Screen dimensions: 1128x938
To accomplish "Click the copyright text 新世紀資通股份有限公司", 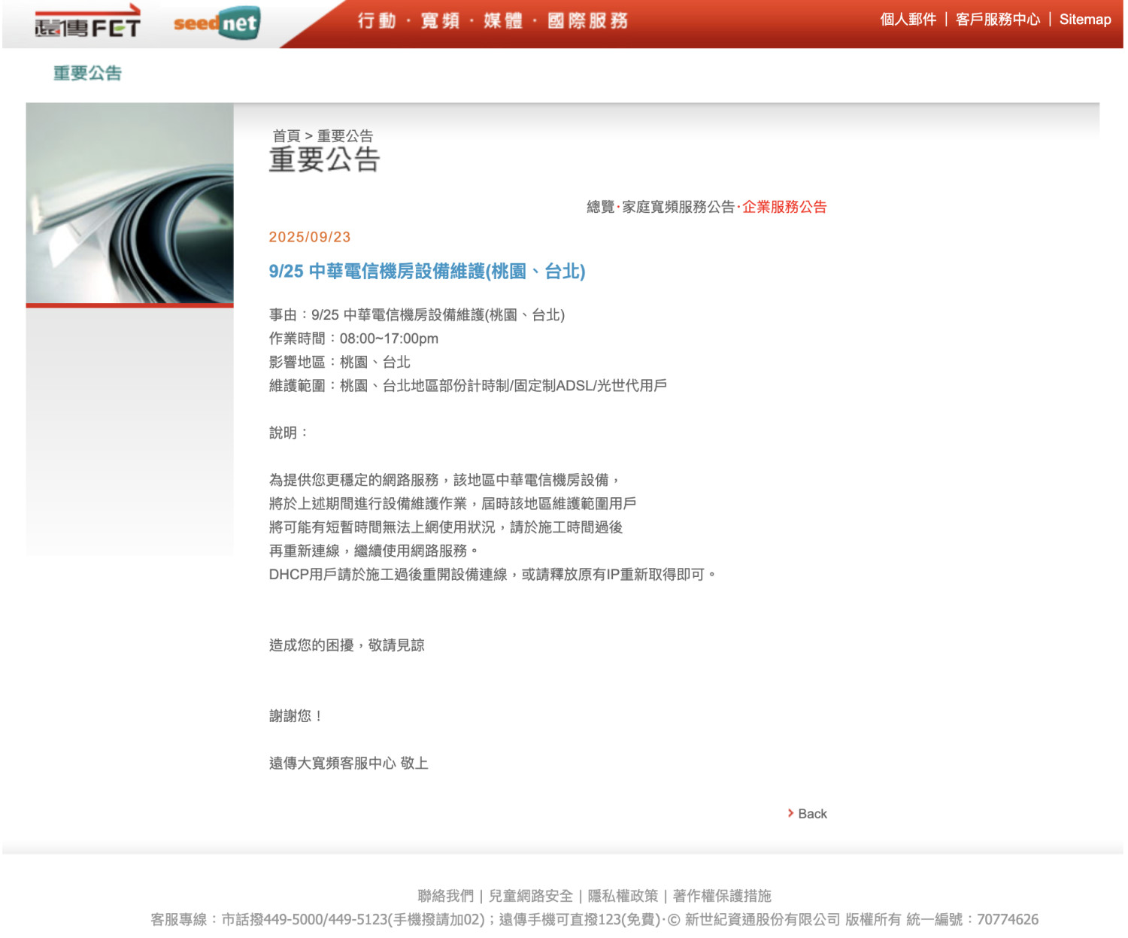I will [762, 919].
